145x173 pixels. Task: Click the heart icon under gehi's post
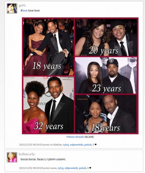(x=96, y=144)
